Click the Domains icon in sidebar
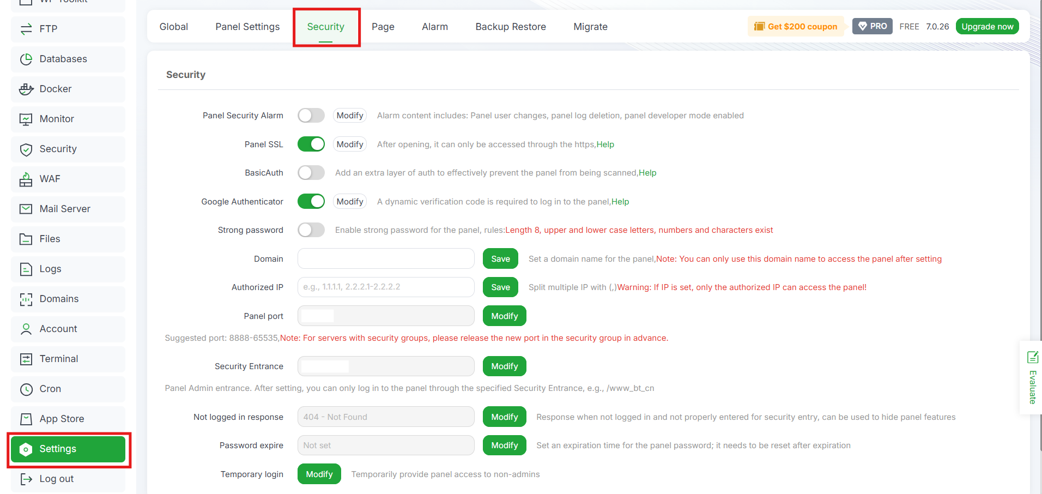This screenshot has width=1042, height=494. point(26,299)
